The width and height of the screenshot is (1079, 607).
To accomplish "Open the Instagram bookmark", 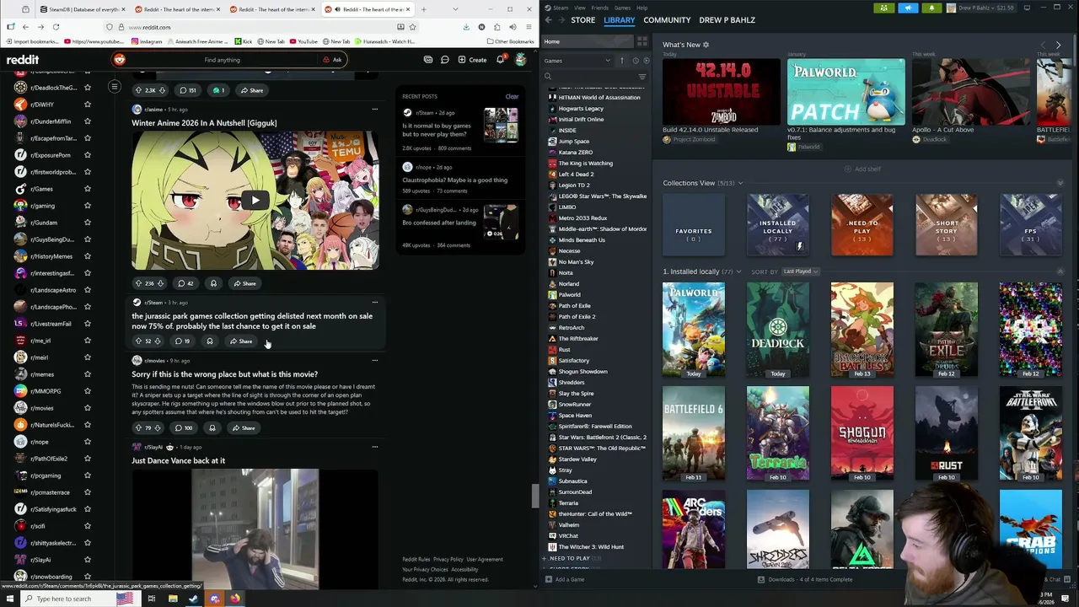I will coord(147,41).
